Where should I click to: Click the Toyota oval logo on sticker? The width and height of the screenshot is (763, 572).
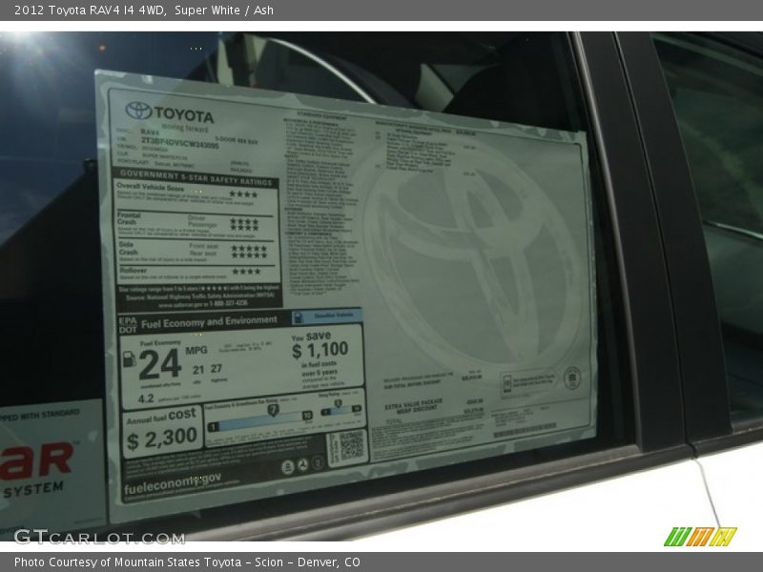click(x=138, y=112)
